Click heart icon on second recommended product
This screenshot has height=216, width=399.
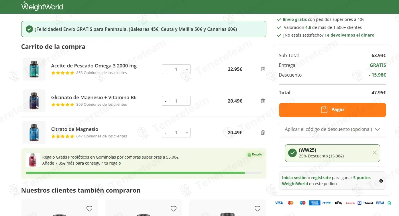[x=174, y=209]
